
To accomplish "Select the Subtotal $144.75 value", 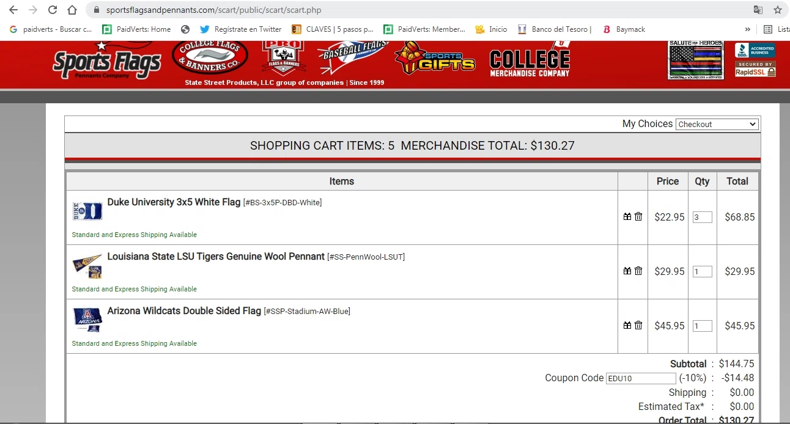I will [x=736, y=364].
